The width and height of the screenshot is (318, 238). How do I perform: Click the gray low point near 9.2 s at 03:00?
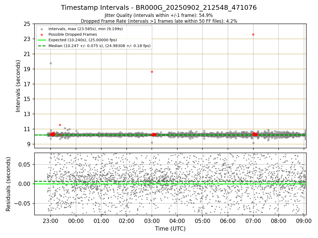152,143
